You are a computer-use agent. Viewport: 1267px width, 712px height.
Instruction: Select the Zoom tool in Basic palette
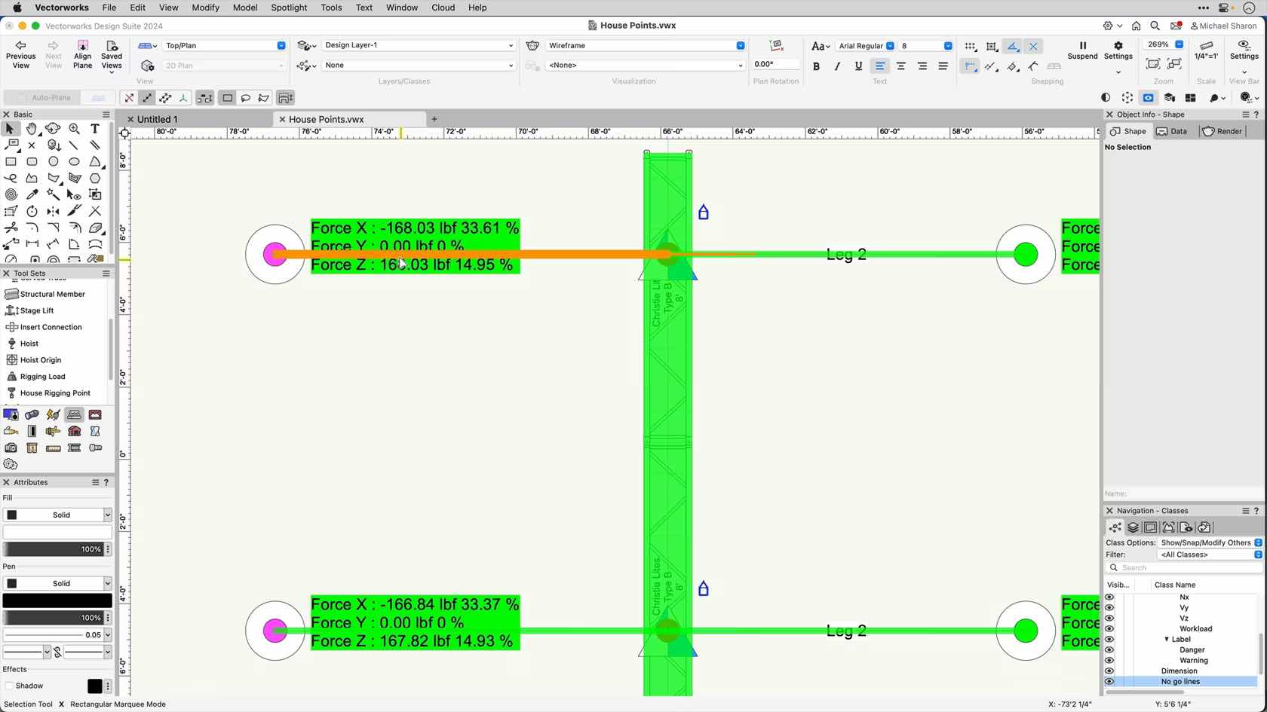74,129
